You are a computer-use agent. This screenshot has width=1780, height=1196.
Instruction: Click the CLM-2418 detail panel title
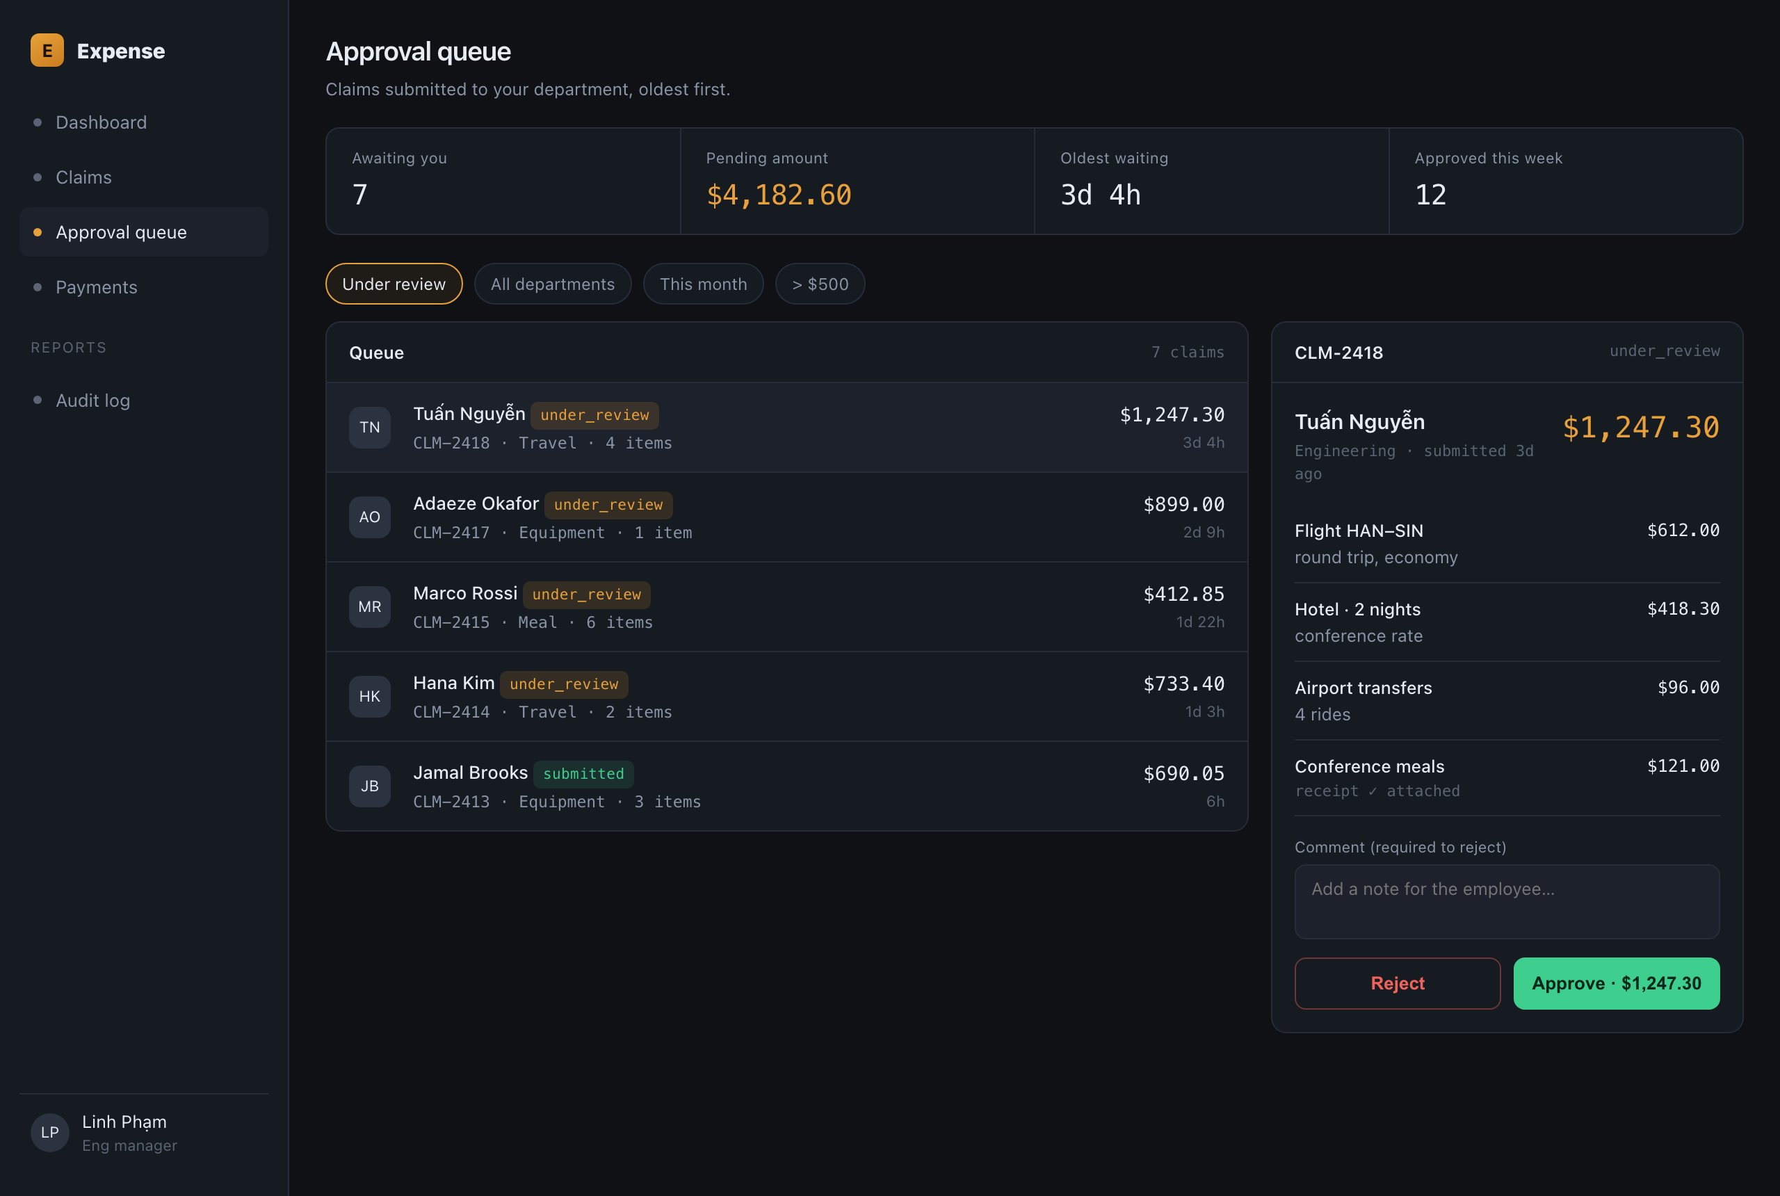click(1338, 353)
